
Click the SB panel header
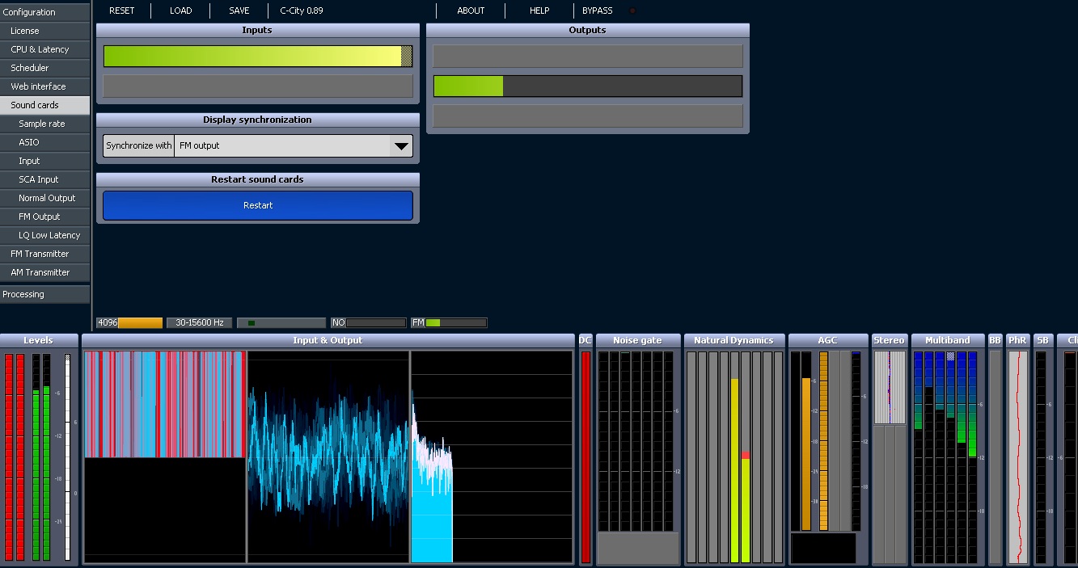1042,340
